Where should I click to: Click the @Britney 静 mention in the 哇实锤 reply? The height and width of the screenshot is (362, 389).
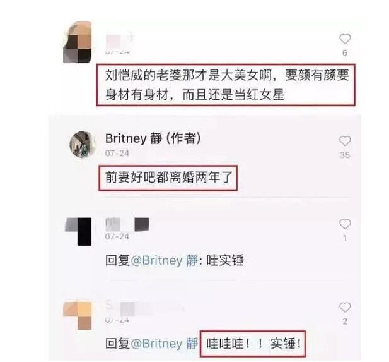[164, 260]
